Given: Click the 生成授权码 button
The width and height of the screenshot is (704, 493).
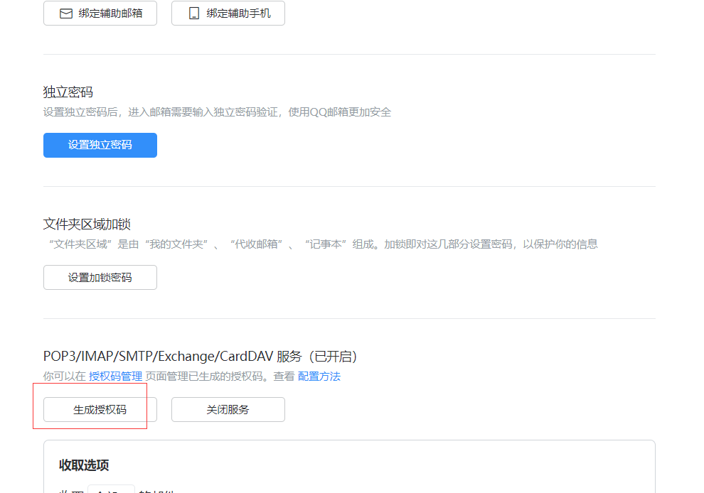Looking at the screenshot, I should point(100,409).
